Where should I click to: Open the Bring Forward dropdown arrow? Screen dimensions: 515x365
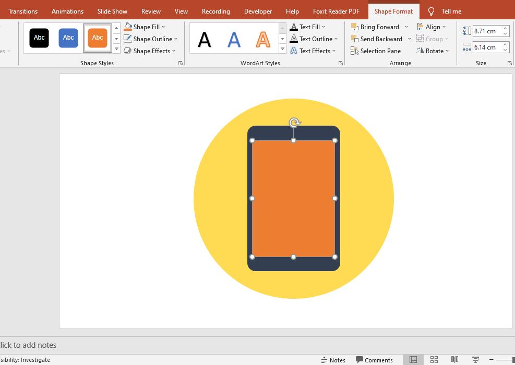pyautogui.click(x=406, y=27)
